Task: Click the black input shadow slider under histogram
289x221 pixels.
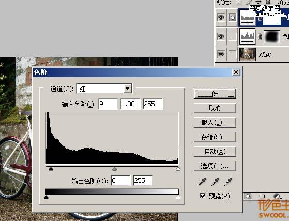Action: [51, 169]
